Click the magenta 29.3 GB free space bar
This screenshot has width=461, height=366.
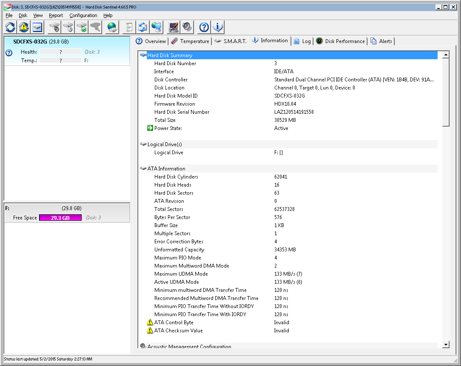[60, 218]
